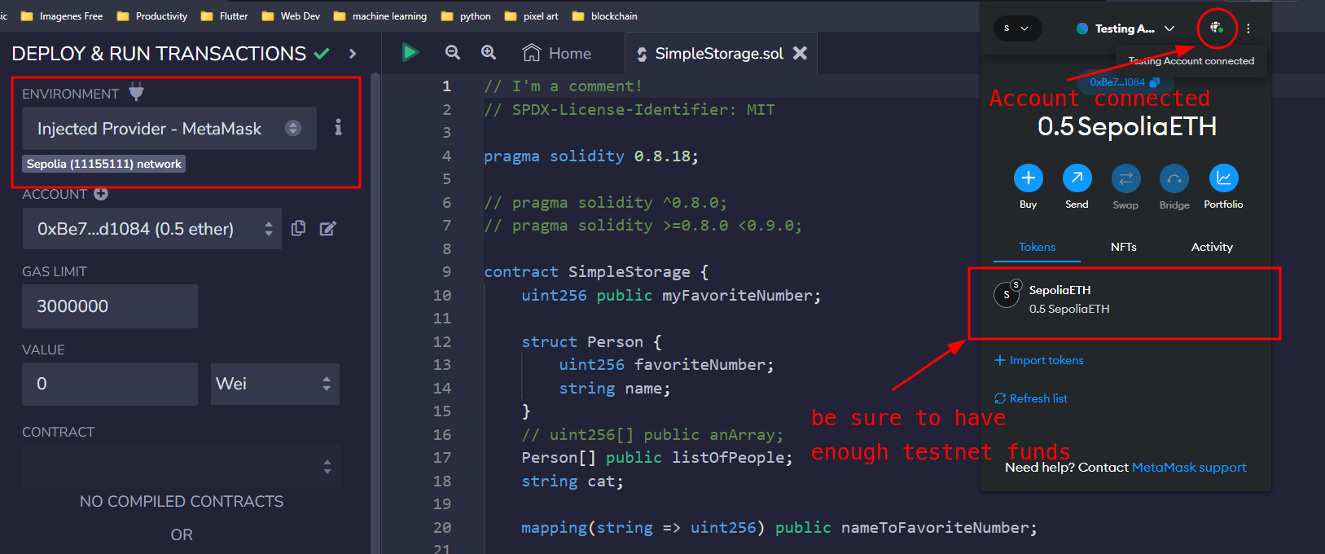Image resolution: width=1325 pixels, height=554 pixels.
Task: Click the connected site status icon
Action: (1216, 29)
